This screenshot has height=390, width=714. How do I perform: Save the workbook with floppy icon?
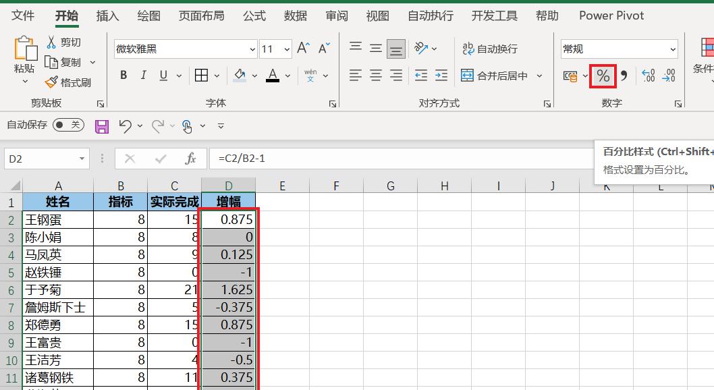click(102, 126)
